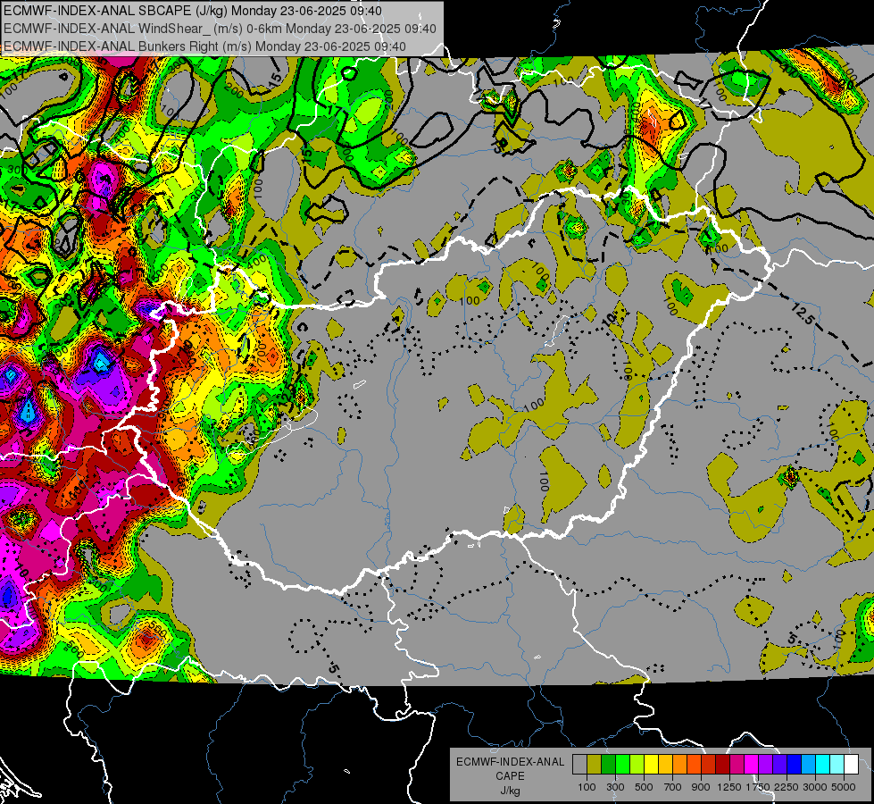Pick the lime yellow-green legend swatch
Image resolution: width=874 pixels, height=804 pixels.
click(x=637, y=765)
